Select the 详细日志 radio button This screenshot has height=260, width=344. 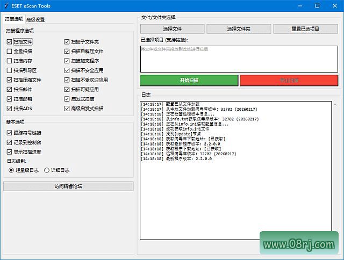(x=46, y=170)
